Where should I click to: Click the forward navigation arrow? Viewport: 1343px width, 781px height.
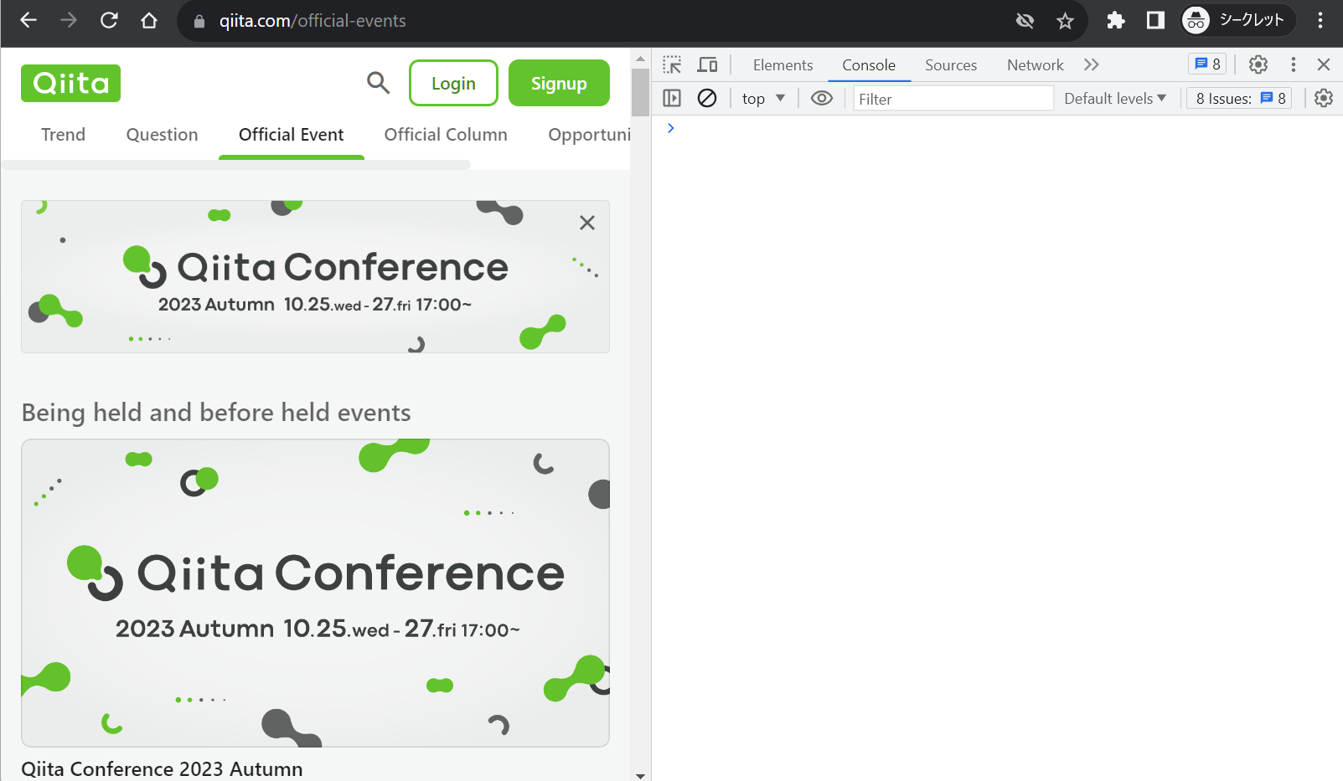[x=69, y=20]
